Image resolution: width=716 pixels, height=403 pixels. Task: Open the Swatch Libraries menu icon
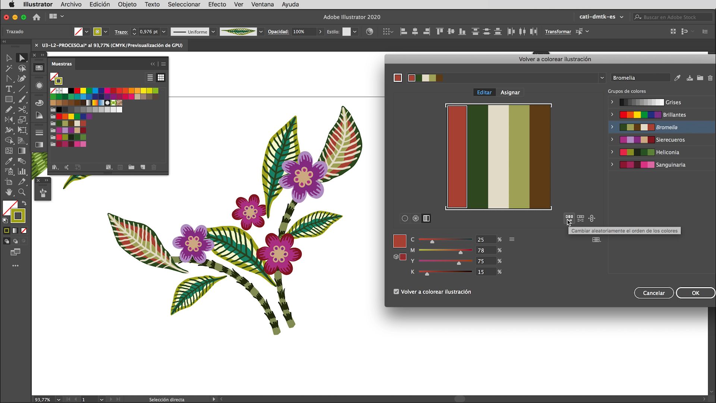tap(55, 167)
